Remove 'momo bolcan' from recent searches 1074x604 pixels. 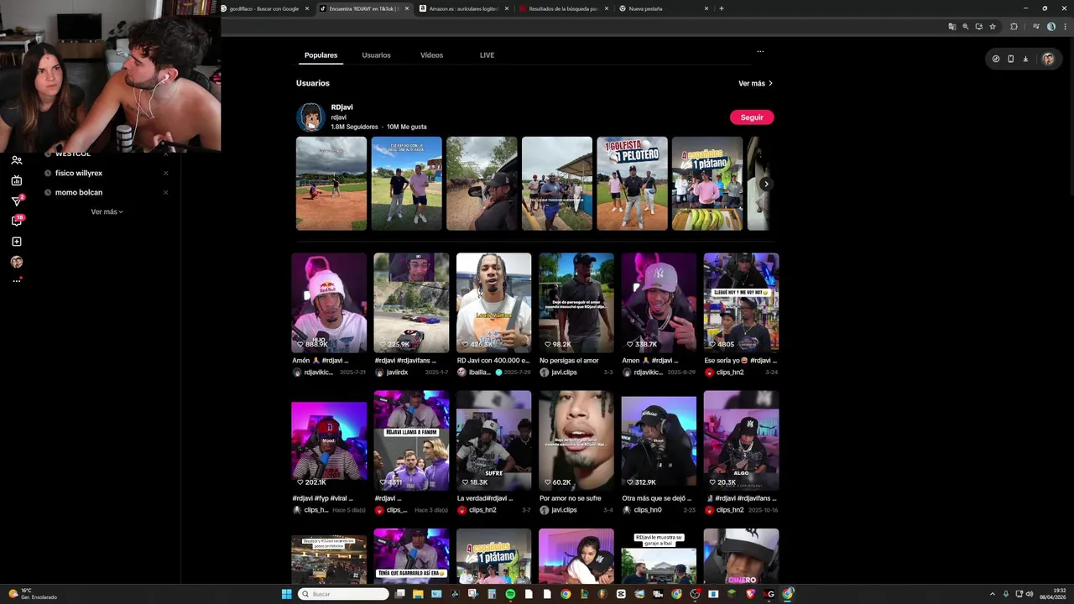165,192
